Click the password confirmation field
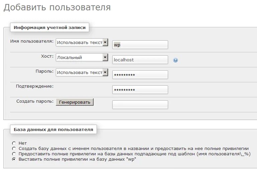 [x=140, y=90]
